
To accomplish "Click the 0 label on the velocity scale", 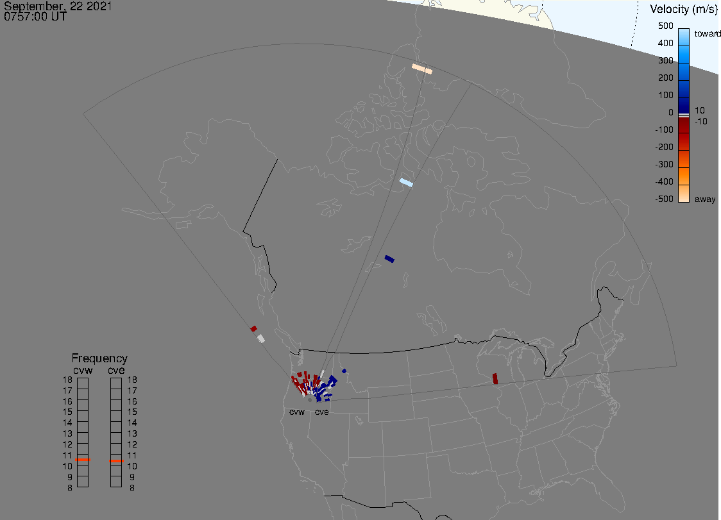I will 671,112.
